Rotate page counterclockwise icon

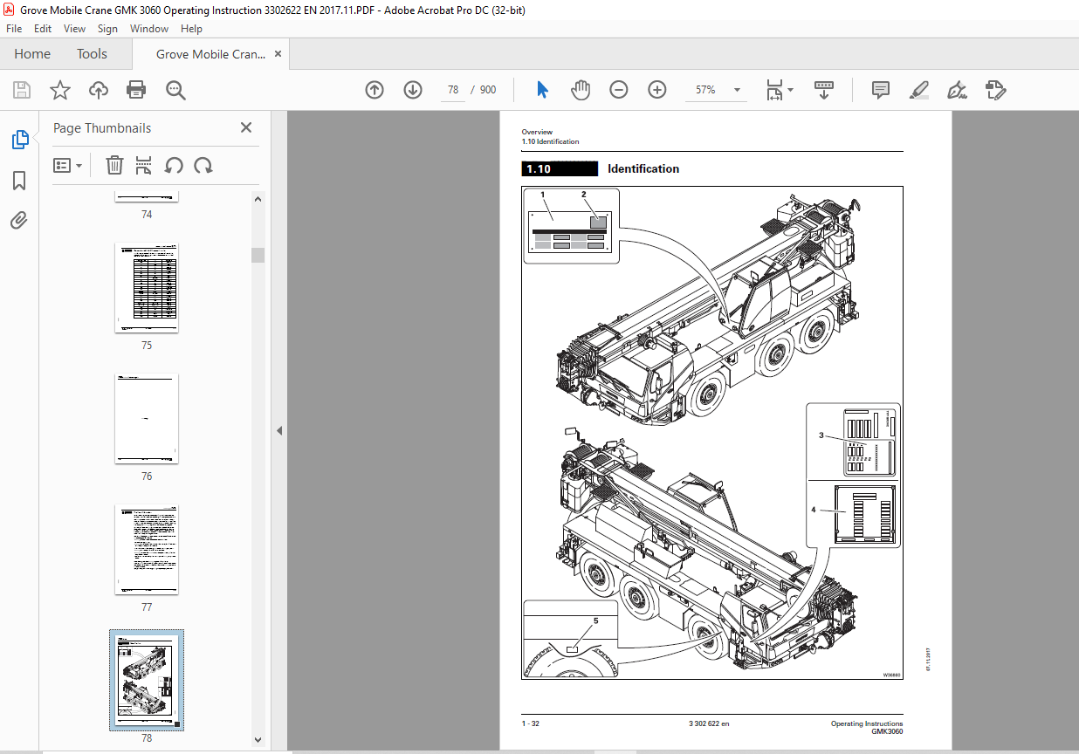coord(174,165)
